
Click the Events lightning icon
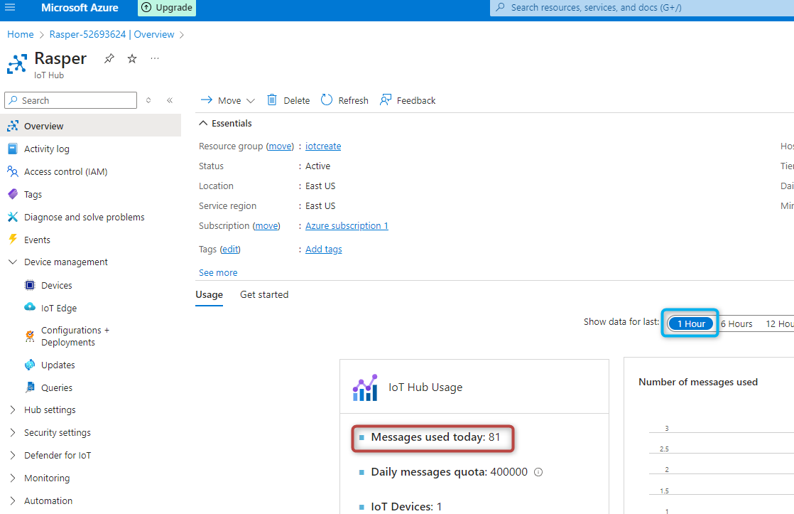(x=13, y=240)
